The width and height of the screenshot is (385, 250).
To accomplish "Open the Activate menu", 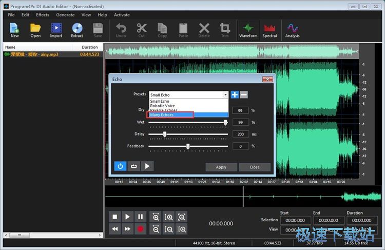I will 122,15.
